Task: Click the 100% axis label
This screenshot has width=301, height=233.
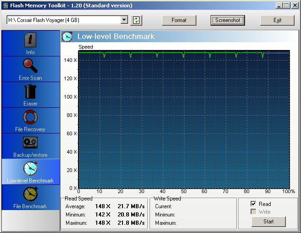Action: coord(289,191)
